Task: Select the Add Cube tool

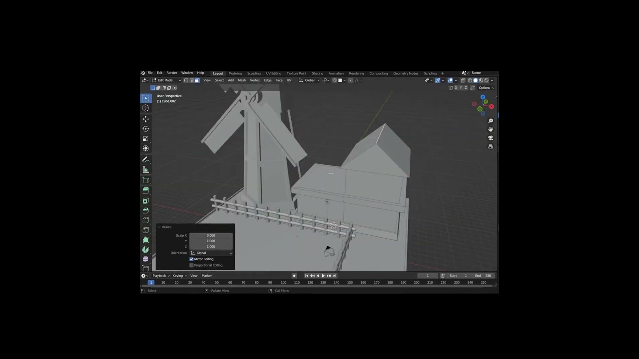Action: (x=146, y=180)
